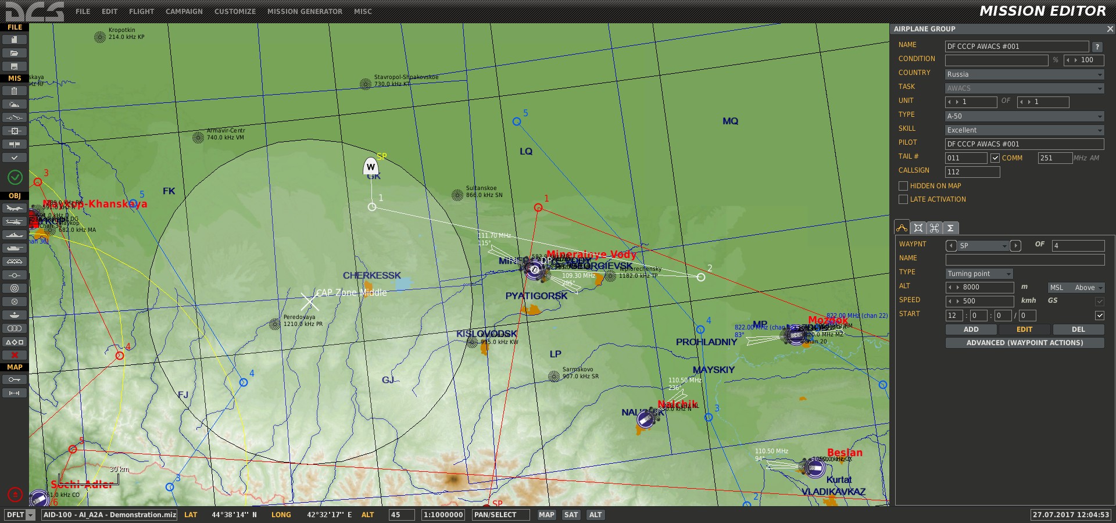The width and height of the screenshot is (1116, 523).
Task: Open the weather settings cloud icon
Action: 15,104
